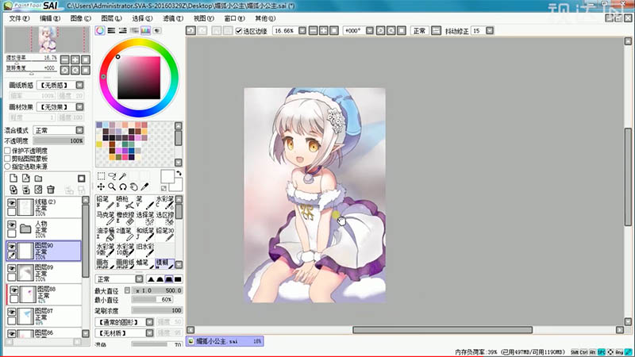Create a new layer folder
The width and height of the screenshot is (635, 357).
pyautogui.click(x=38, y=178)
